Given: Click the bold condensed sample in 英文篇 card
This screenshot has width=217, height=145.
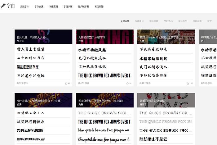Looking at the screenshot, I should pyautogui.click(x=105, y=122).
